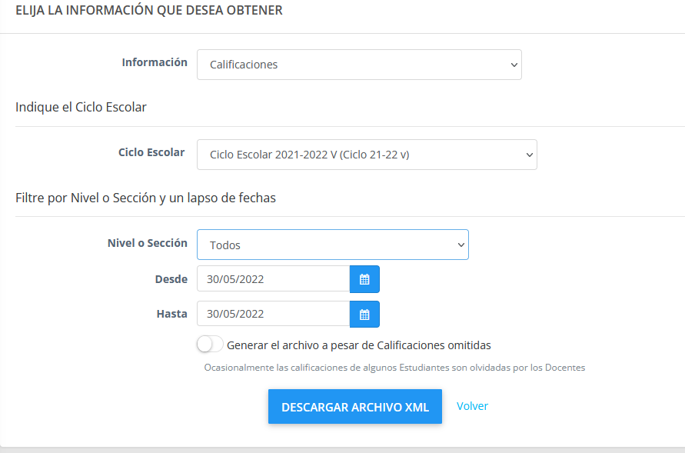Expand the Nivel o Sección dropdown showing Todos
Screen dimensions: 685x453
[332, 245]
